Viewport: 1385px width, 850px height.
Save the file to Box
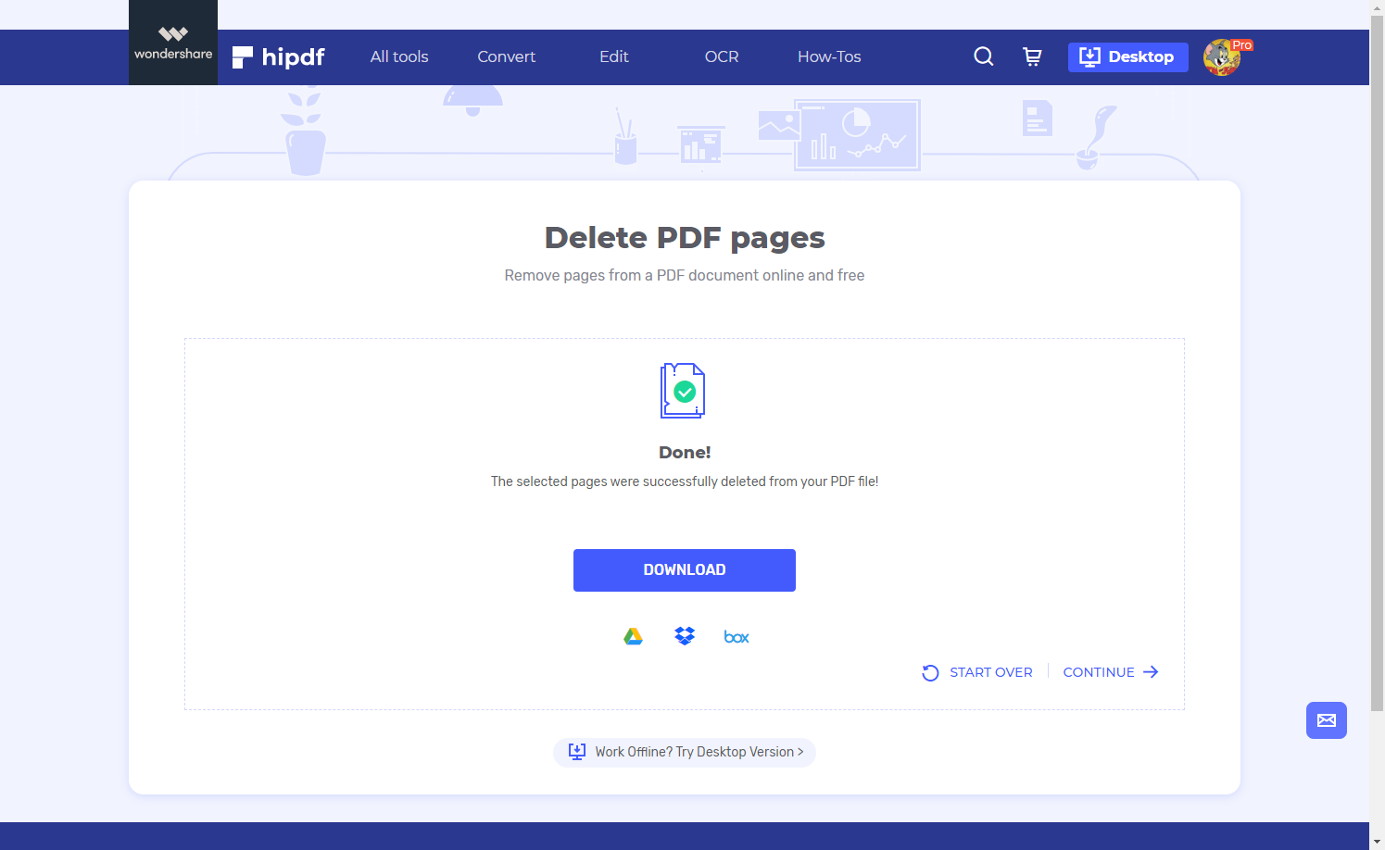(736, 636)
